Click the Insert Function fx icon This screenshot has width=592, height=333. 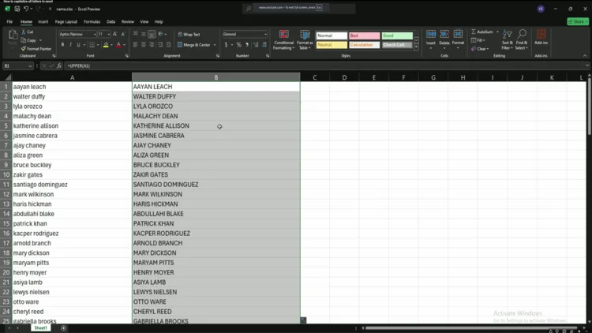(59, 66)
